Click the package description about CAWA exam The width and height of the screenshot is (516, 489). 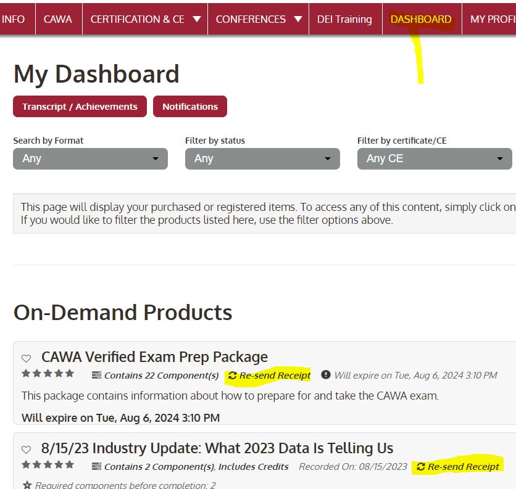click(x=230, y=396)
